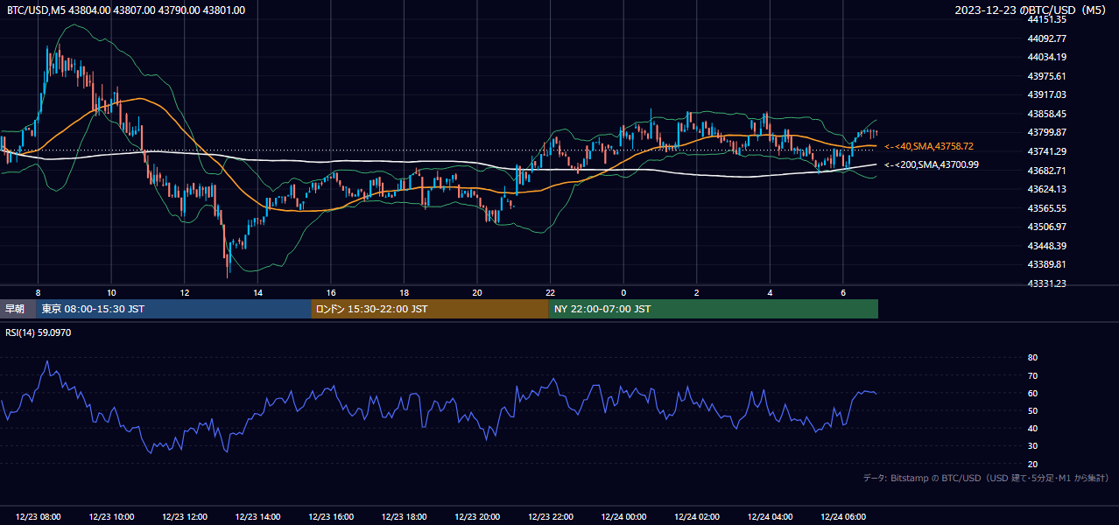
Task: Click hour label 4 under price chart
Action: coord(770,292)
